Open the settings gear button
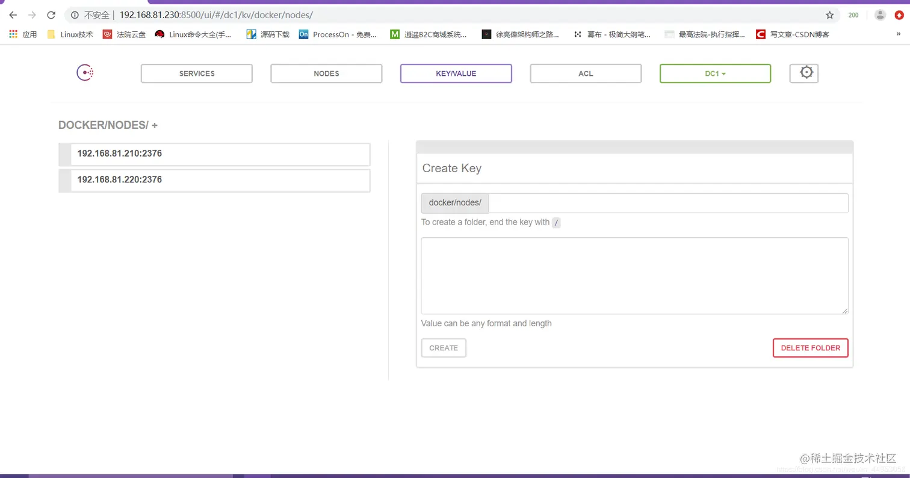The image size is (910, 478). 804,73
